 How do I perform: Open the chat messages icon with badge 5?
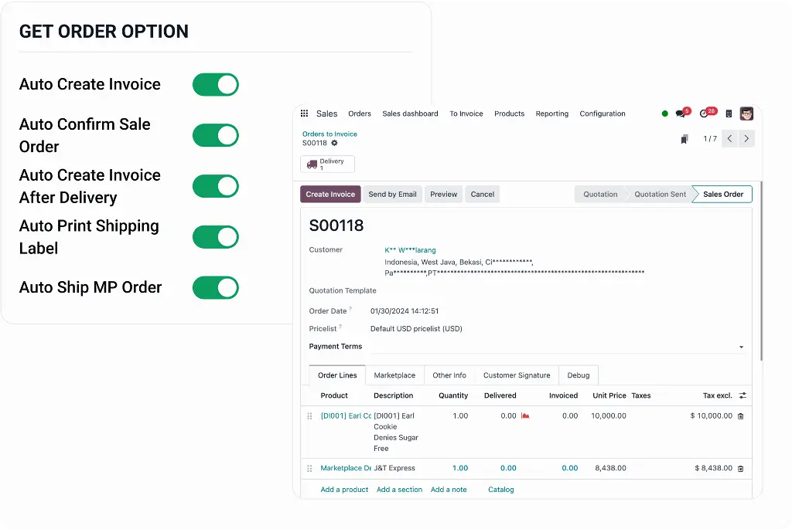pos(680,114)
